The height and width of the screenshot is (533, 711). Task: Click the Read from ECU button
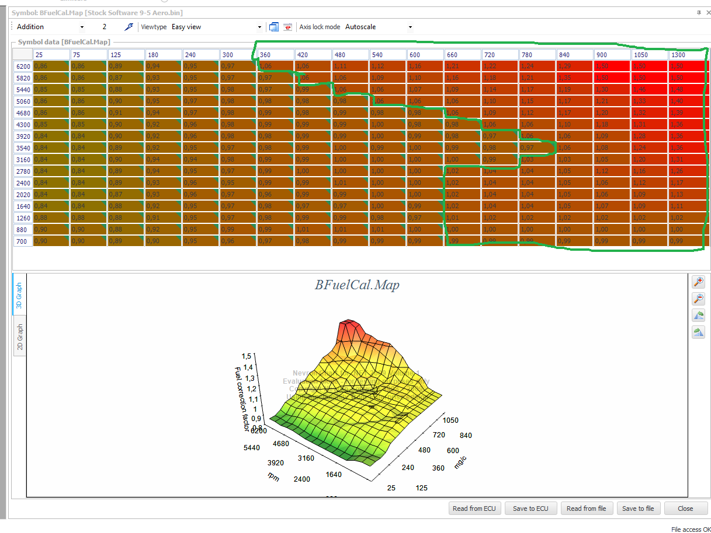point(474,509)
